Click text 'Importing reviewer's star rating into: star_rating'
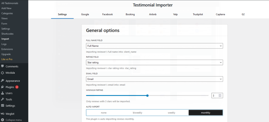 111,68
